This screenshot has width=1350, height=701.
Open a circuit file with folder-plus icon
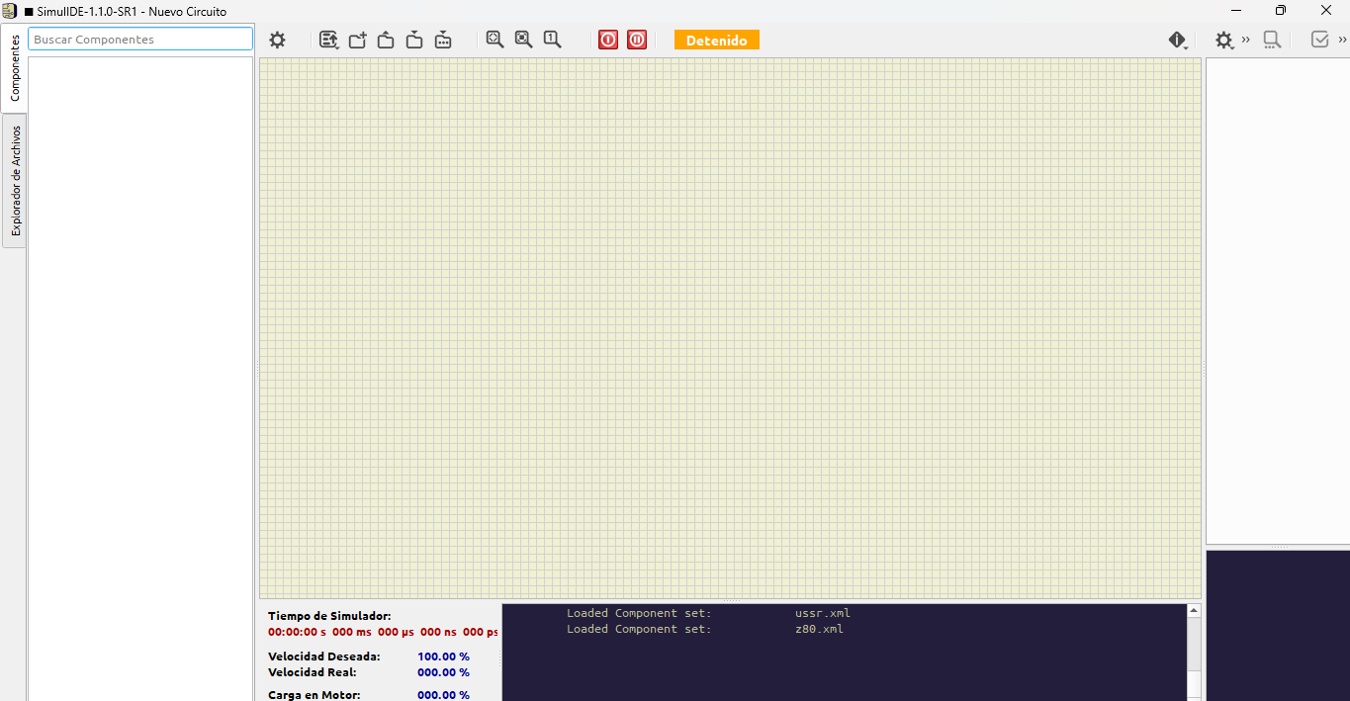[358, 40]
